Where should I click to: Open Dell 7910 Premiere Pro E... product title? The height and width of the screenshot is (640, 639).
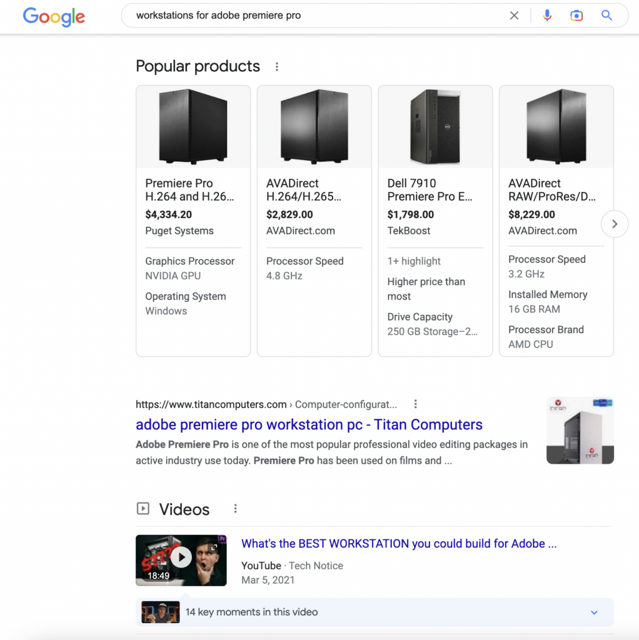[x=430, y=190]
